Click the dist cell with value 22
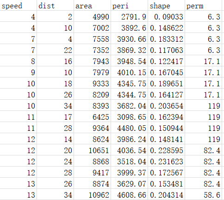 [x=55, y=50]
